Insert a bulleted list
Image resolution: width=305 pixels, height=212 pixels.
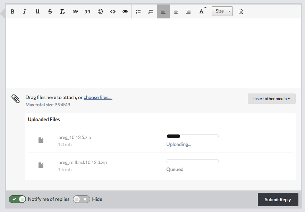(138, 11)
